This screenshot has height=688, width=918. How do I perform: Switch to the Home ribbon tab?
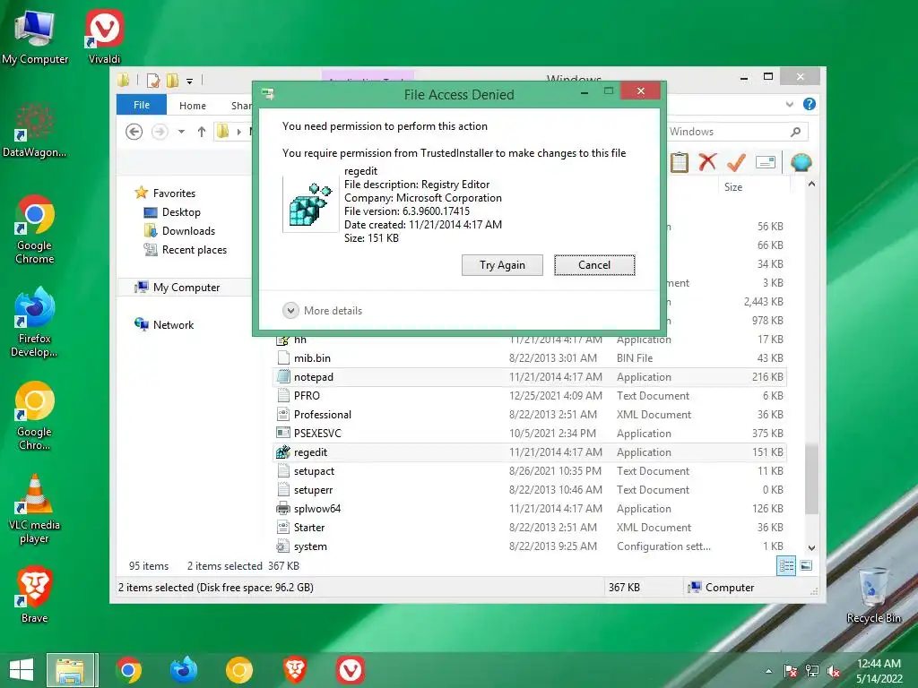[x=193, y=106]
